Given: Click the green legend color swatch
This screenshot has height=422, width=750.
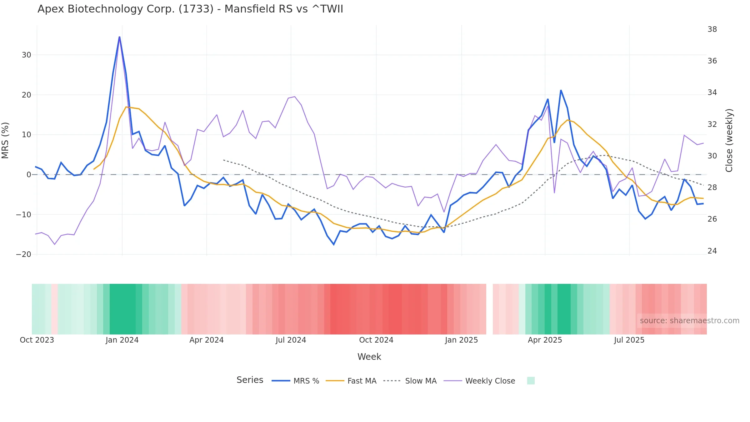Looking at the screenshot, I should click(531, 380).
